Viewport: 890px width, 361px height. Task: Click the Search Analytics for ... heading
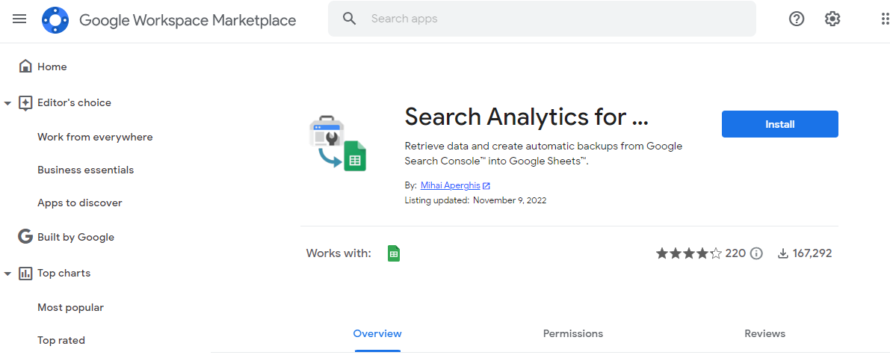click(526, 117)
